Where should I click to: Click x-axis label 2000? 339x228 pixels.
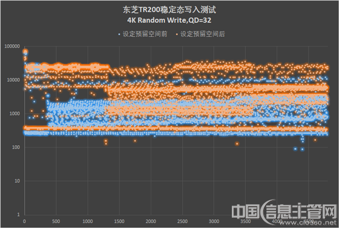[151, 221]
